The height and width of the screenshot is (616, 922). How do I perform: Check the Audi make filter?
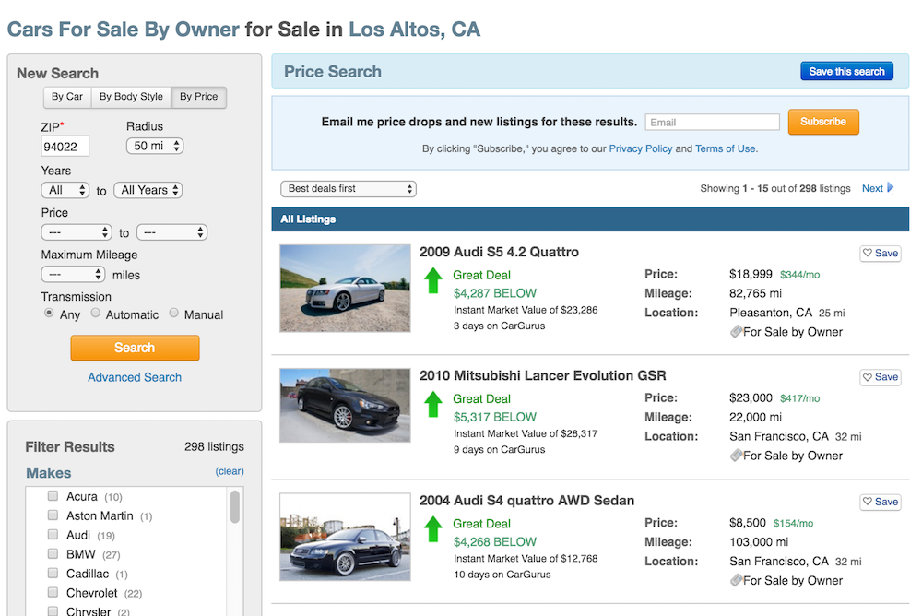(x=53, y=534)
